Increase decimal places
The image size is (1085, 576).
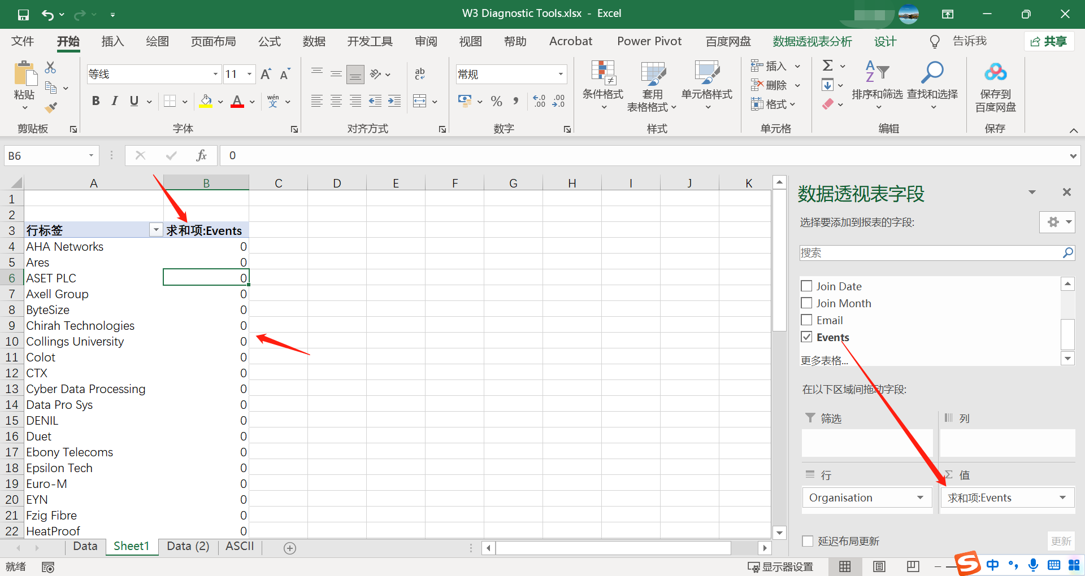coord(540,102)
